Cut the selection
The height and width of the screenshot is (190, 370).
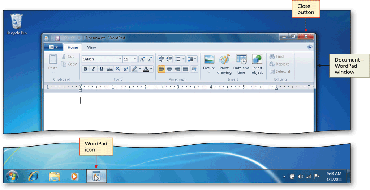point(68,56)
